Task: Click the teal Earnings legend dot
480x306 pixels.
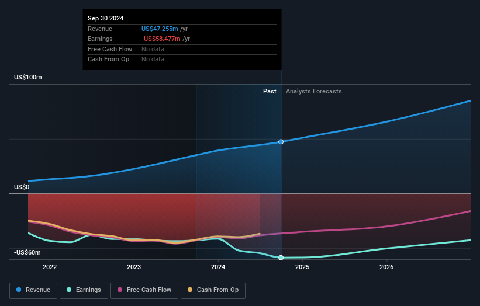Action: point(69,290)
